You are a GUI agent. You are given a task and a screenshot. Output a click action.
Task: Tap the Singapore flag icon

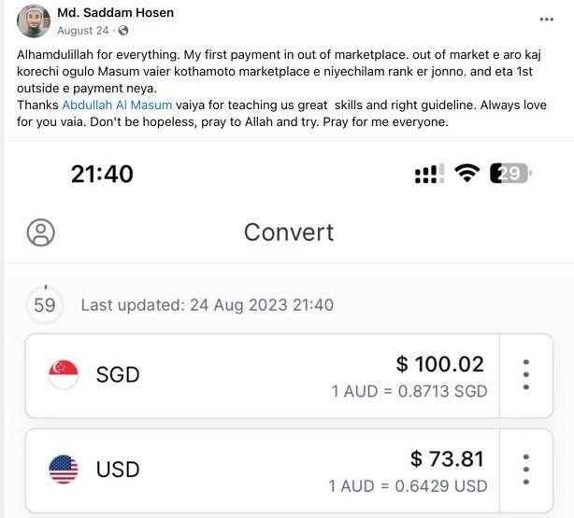(x=64, y=375)
